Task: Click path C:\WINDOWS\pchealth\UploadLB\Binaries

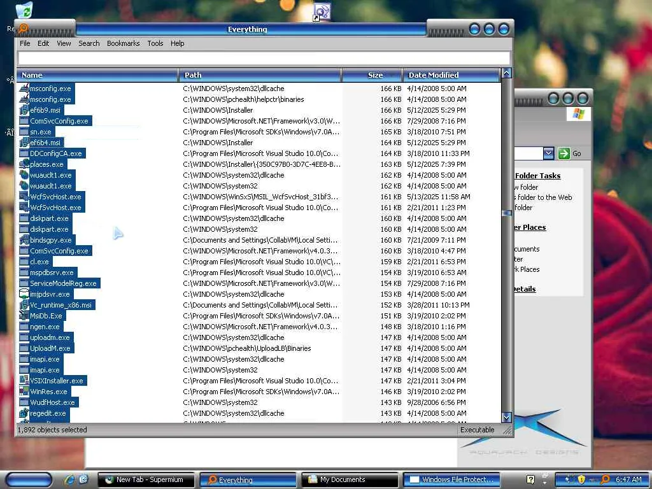Action: tap(246, 348)
